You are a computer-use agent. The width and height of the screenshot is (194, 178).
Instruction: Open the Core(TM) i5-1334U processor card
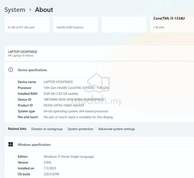172,25
